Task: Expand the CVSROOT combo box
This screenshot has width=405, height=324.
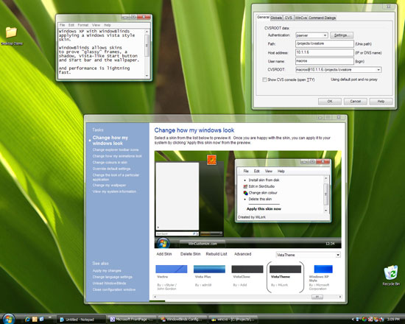Action: [378, 70]
